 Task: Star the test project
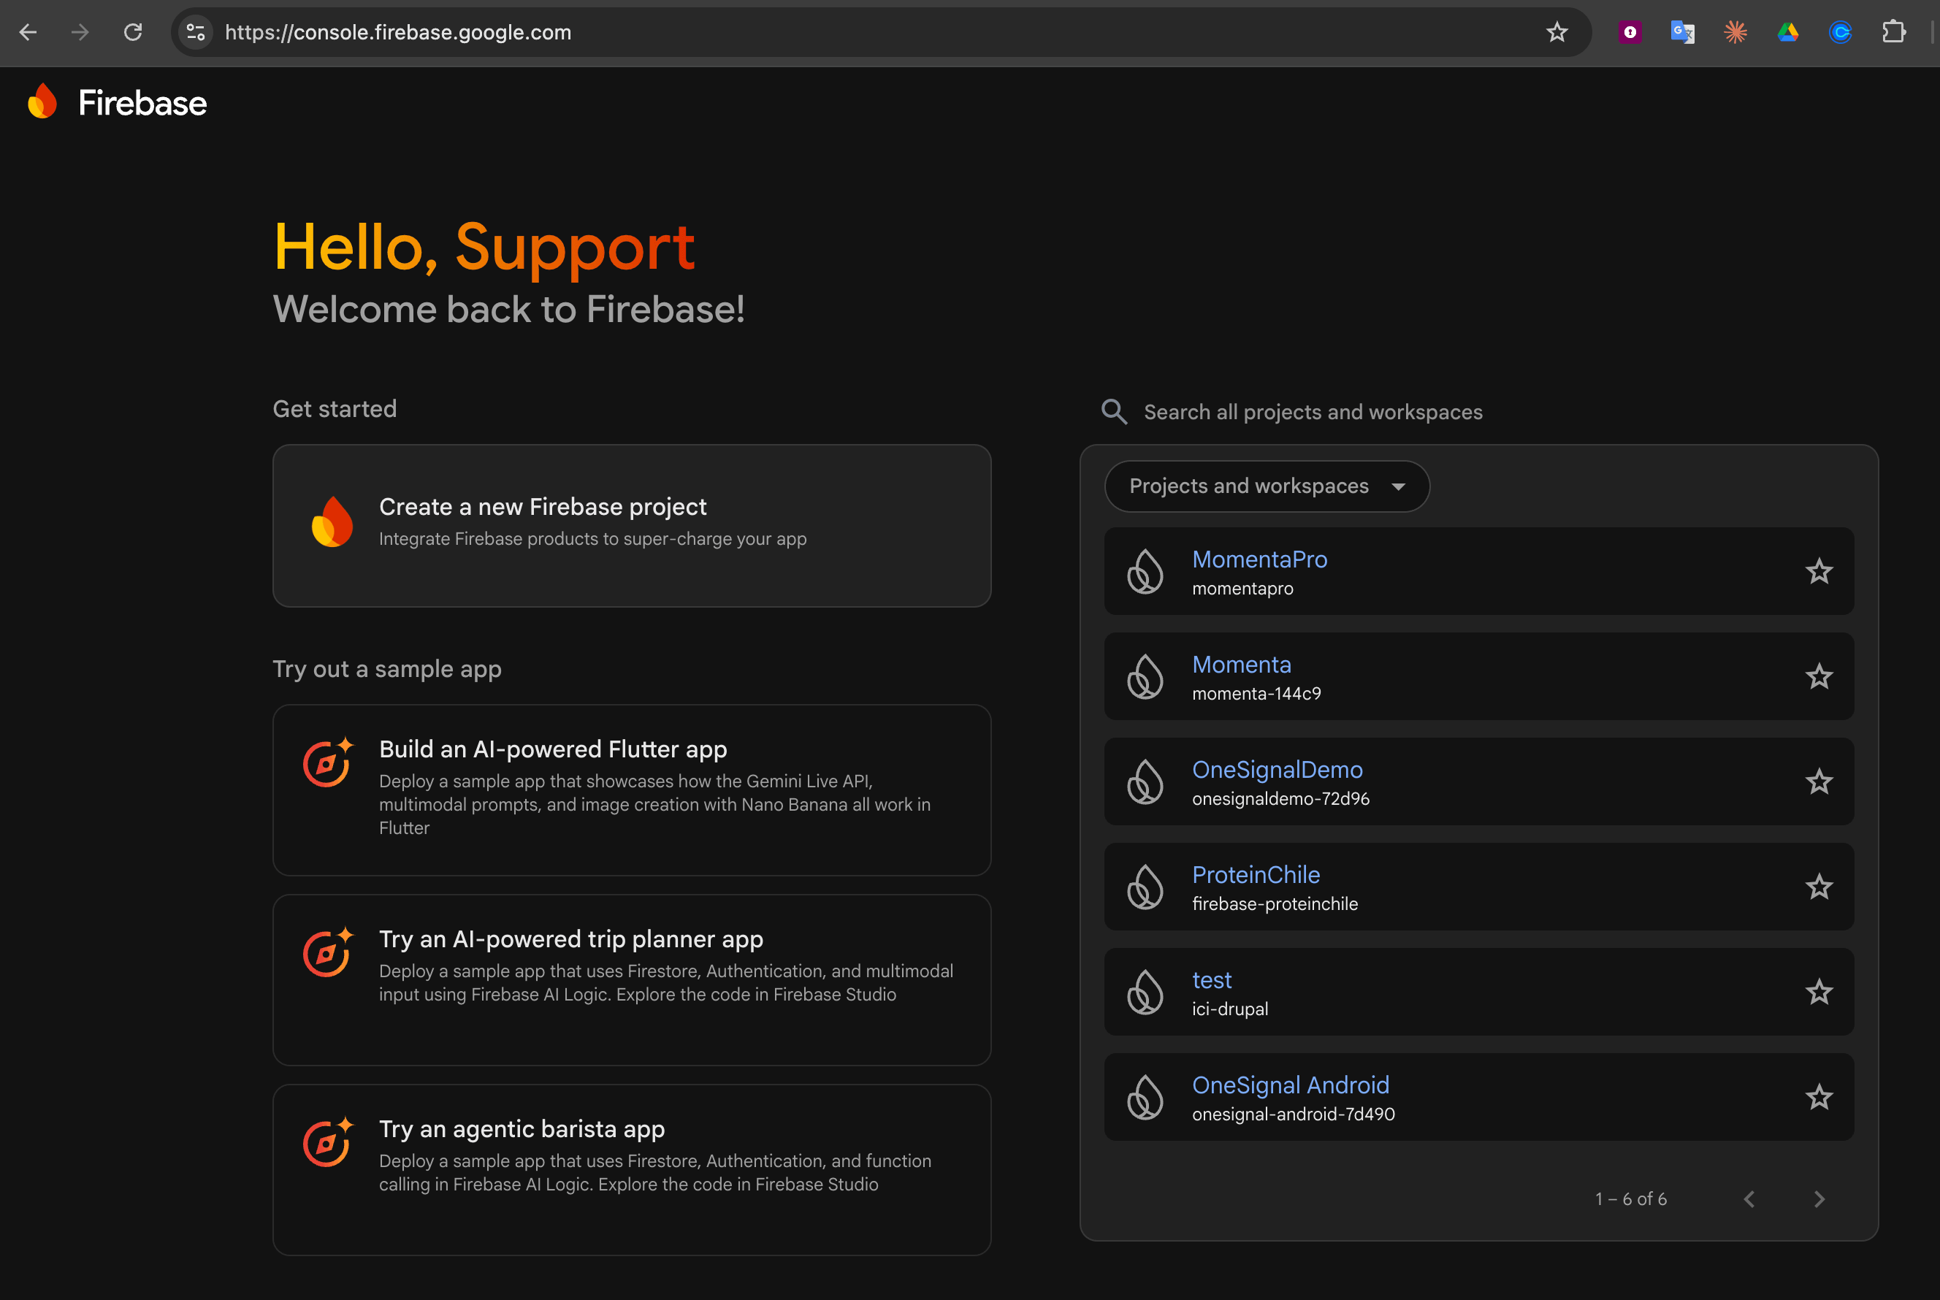tap(1819, 993)
